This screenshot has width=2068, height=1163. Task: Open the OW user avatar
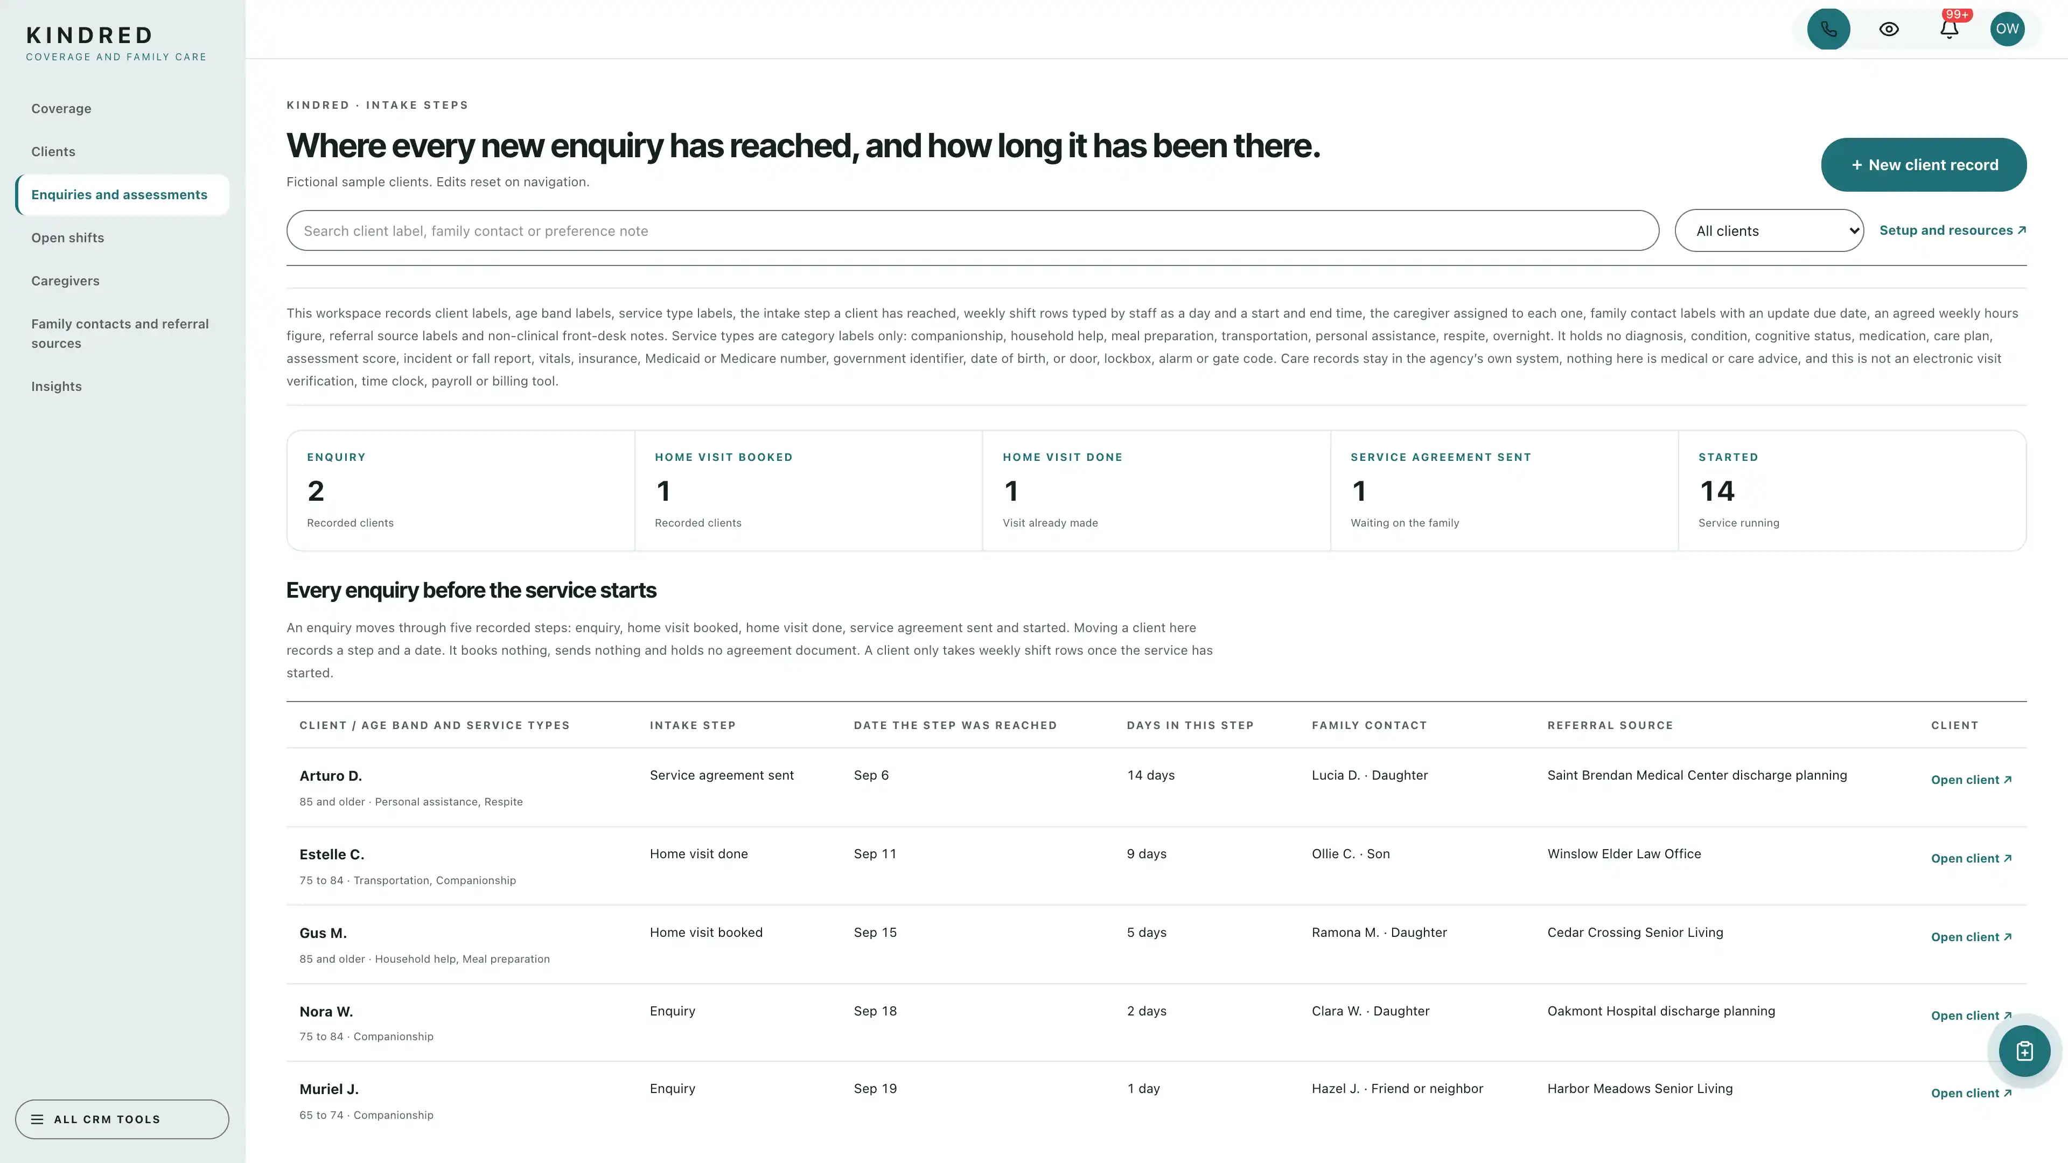click(x=2007, y=29)
